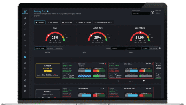The height and width of the screenshot is (105, 186).
Task: Open the Machine Groups Showroom dropdown
Action: point(141,13)
